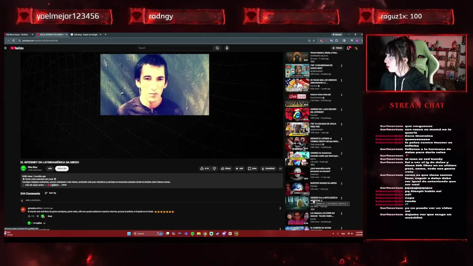Start voice search with the microphone icon
This screenshot has width=473, height=266.
pyautogui.click(x=227, y=48)
